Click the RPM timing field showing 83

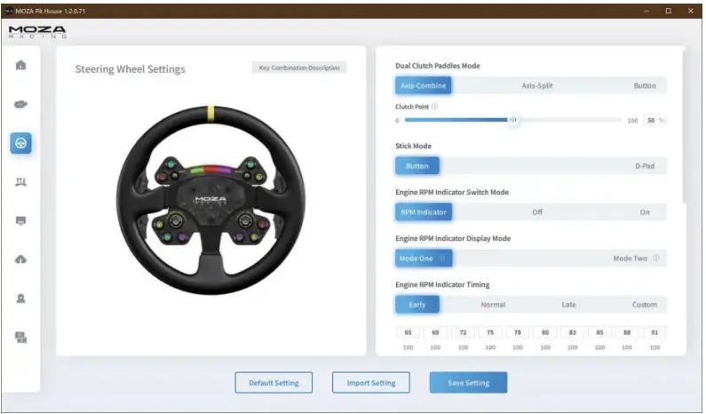tap(572, 332)
